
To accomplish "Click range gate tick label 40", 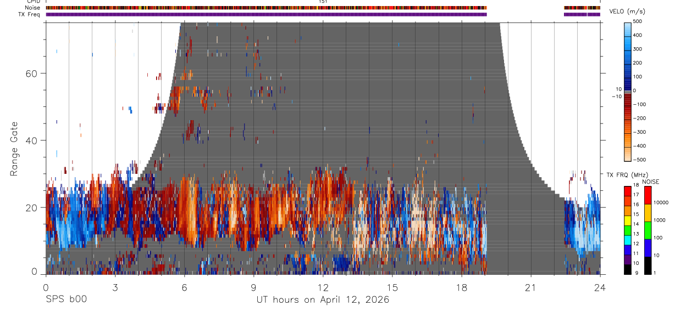I will pyautogui.click(x=30, y=140).
